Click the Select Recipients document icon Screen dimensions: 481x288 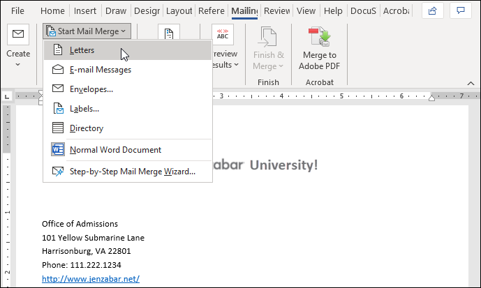[x=168, y=35]
